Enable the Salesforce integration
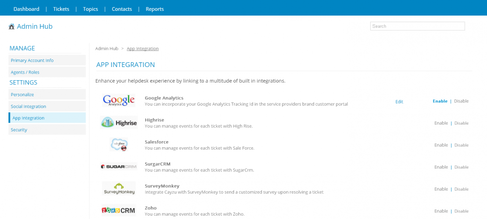The height and width of the screenshot is (219, 487). coord(441,145)
